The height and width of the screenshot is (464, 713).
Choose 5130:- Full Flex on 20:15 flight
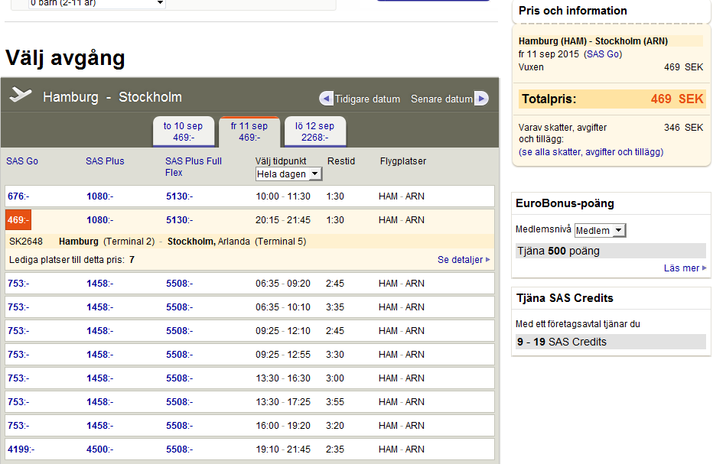tap(179, 220)
